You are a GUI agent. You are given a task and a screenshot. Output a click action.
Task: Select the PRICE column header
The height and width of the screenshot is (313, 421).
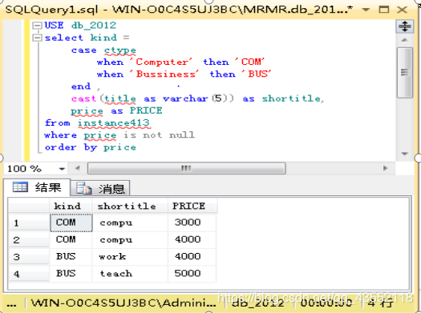coord(192,206)
